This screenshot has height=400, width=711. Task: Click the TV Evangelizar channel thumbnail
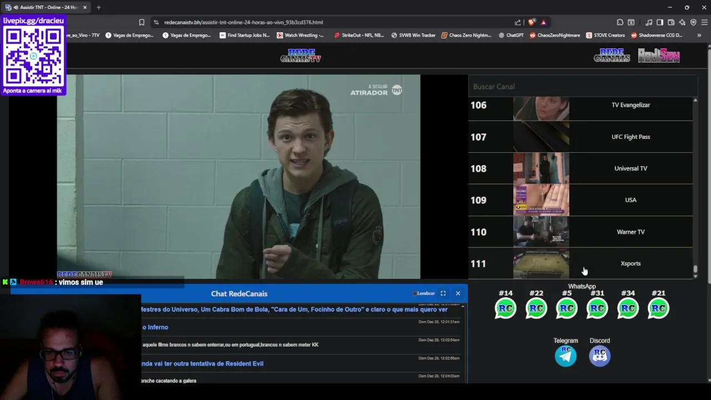pyautogui.click(x=541, y=109)
